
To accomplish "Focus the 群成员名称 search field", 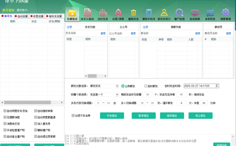I will click(215, 33).
